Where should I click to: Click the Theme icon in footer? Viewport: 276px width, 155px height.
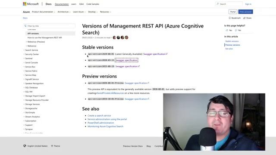(x=52, y=146)
